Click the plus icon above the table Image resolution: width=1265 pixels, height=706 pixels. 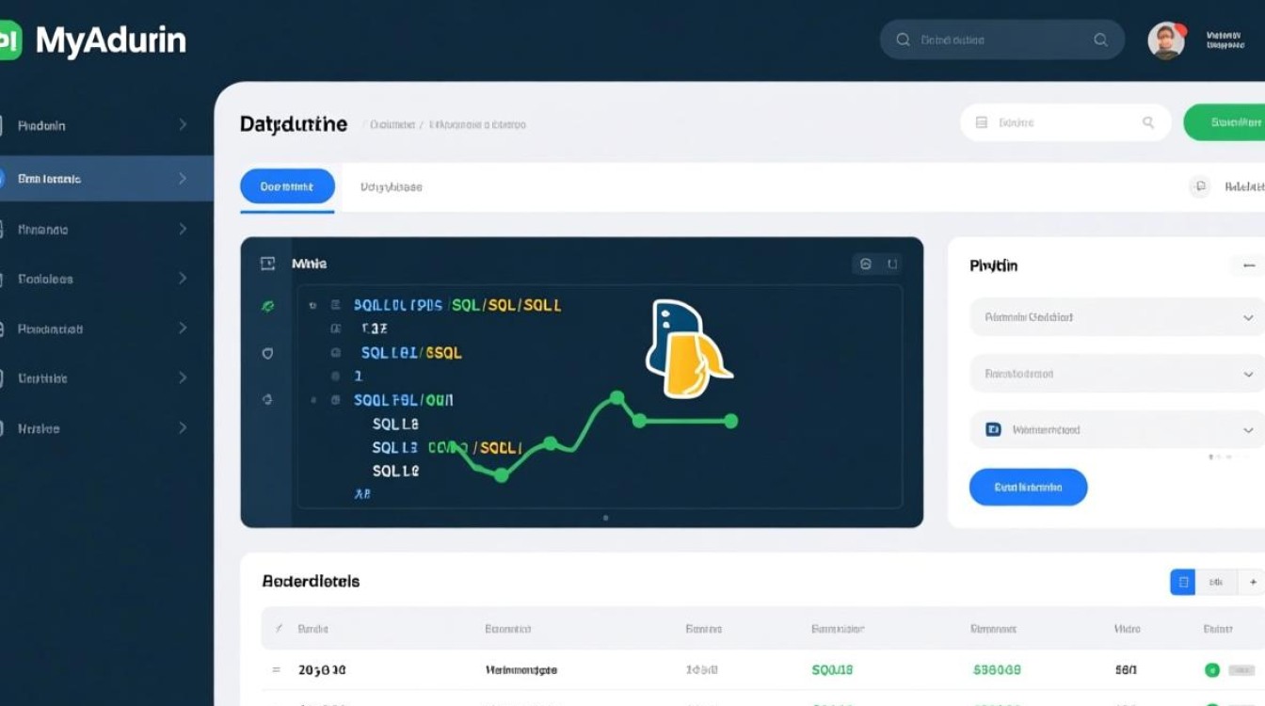click(1253, 582)
